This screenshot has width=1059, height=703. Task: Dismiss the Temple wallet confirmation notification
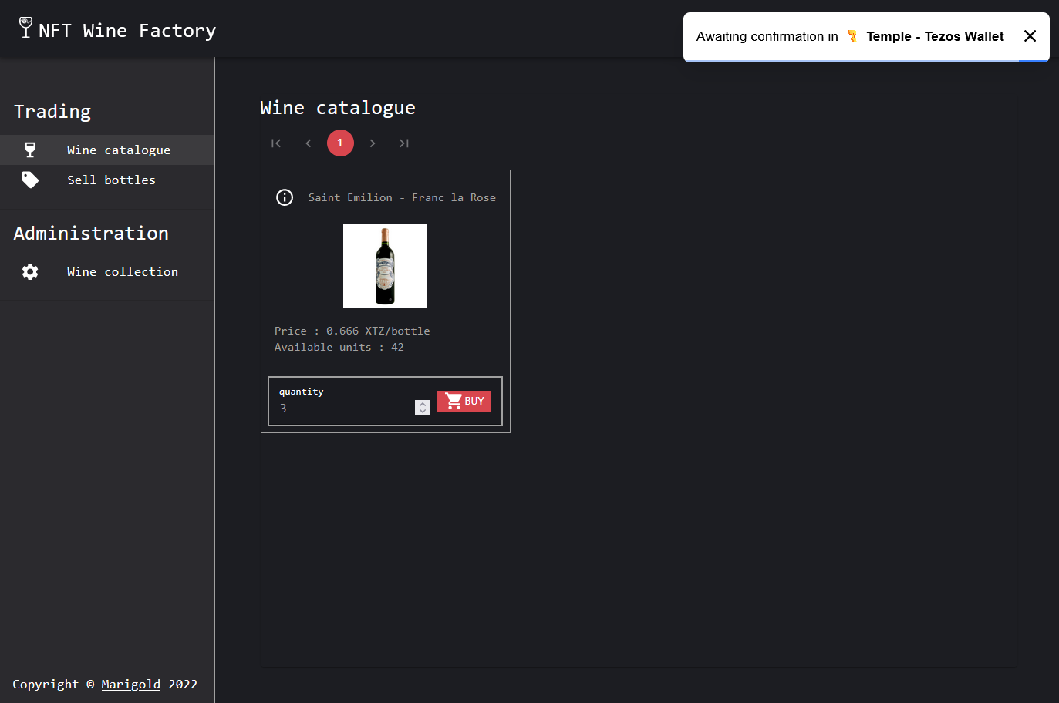[1030, 36]
